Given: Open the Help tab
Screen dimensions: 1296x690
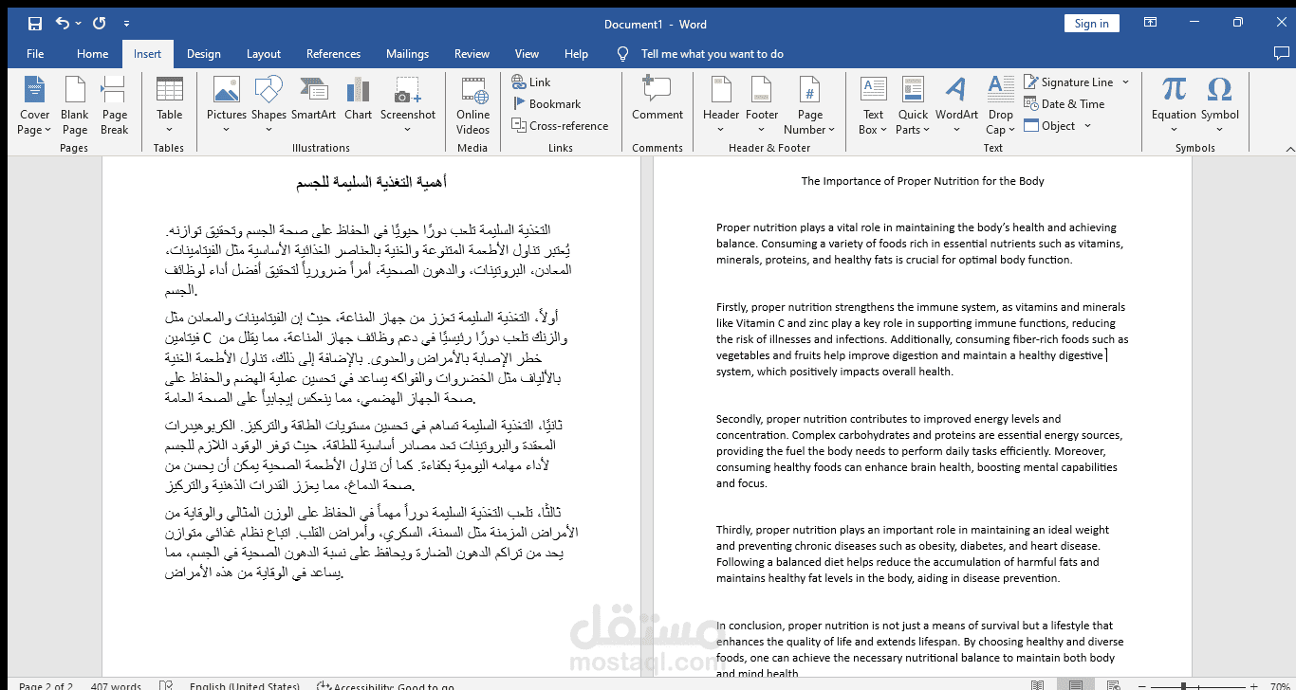Looking at the screenshot, I should point(576,54).
